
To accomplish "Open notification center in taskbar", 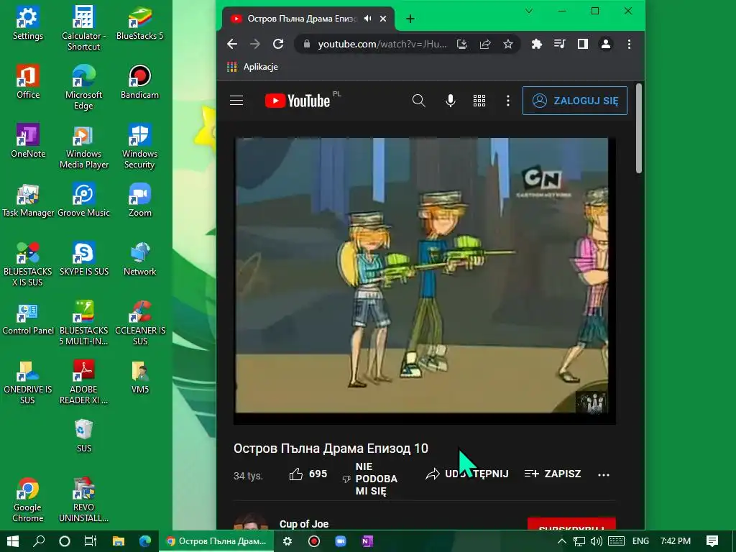I will coord(712,541).
